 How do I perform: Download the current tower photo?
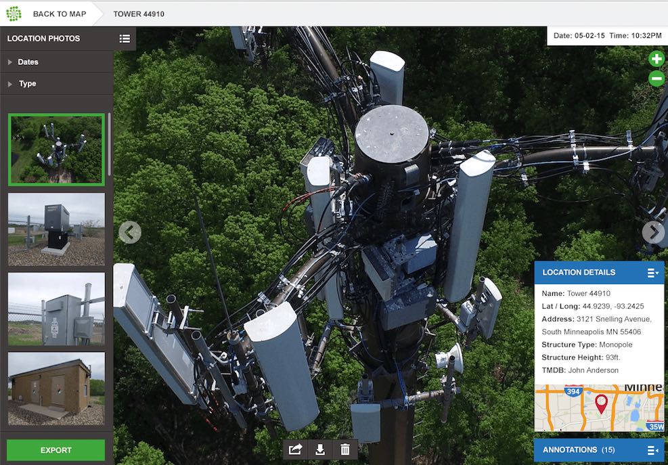pyautogui.click(x=320, y=449)
